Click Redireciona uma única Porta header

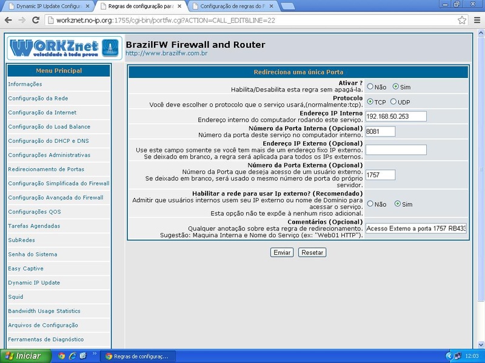pyautogui.click(x=298, y=72)
